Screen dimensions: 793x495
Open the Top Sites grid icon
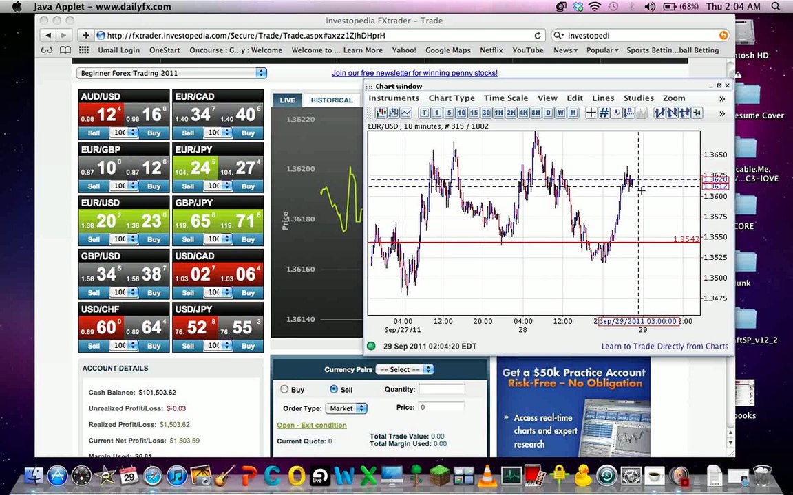pos(84,50)
